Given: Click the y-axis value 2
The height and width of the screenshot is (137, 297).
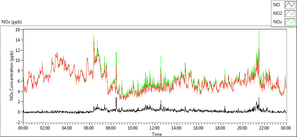Looking at the screenshot, I should [19, 102].
